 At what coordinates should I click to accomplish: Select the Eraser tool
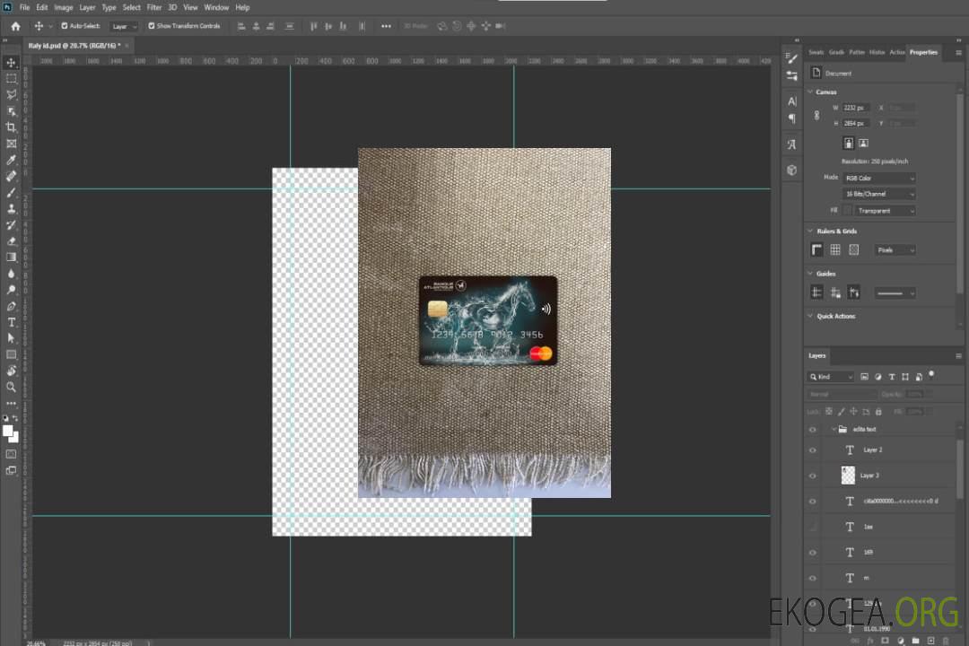tap(12, 240)
